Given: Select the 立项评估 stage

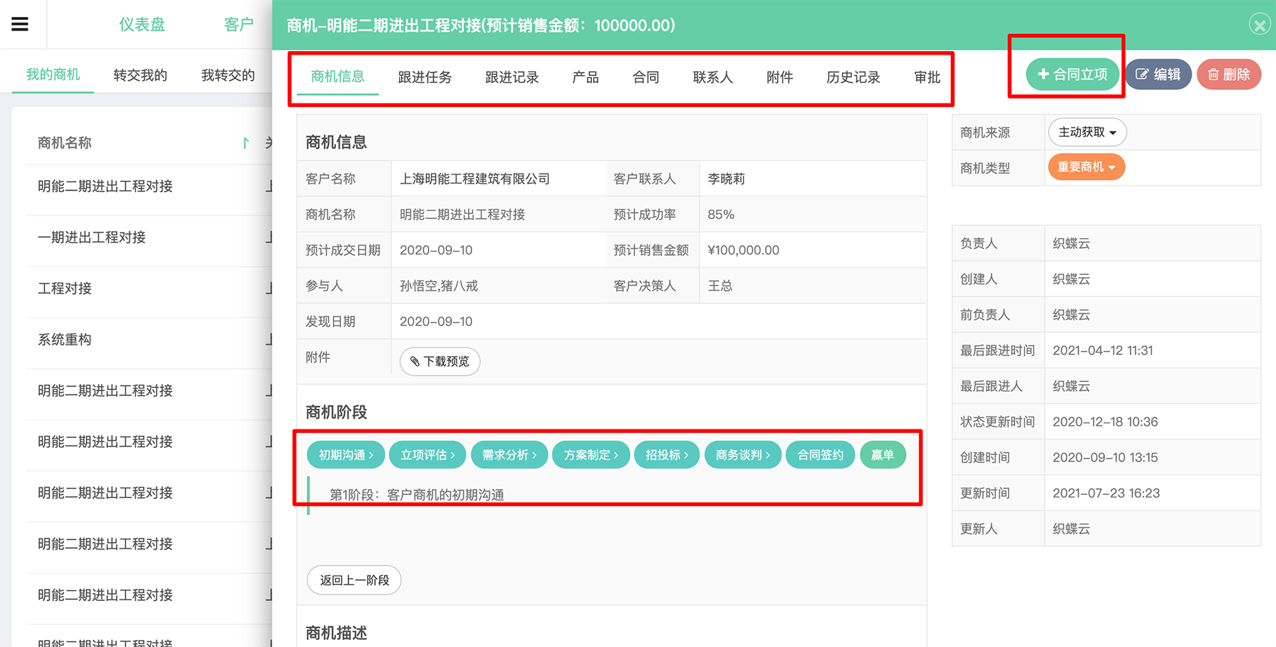Looking at the screenshot, I should pos(427,455).
